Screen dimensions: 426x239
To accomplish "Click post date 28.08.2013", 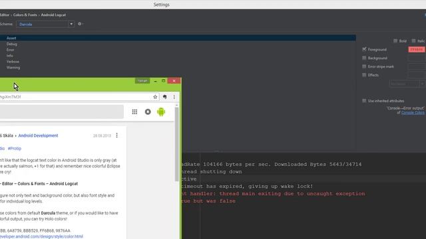I will pyautogui.click(x=102, y=135).
